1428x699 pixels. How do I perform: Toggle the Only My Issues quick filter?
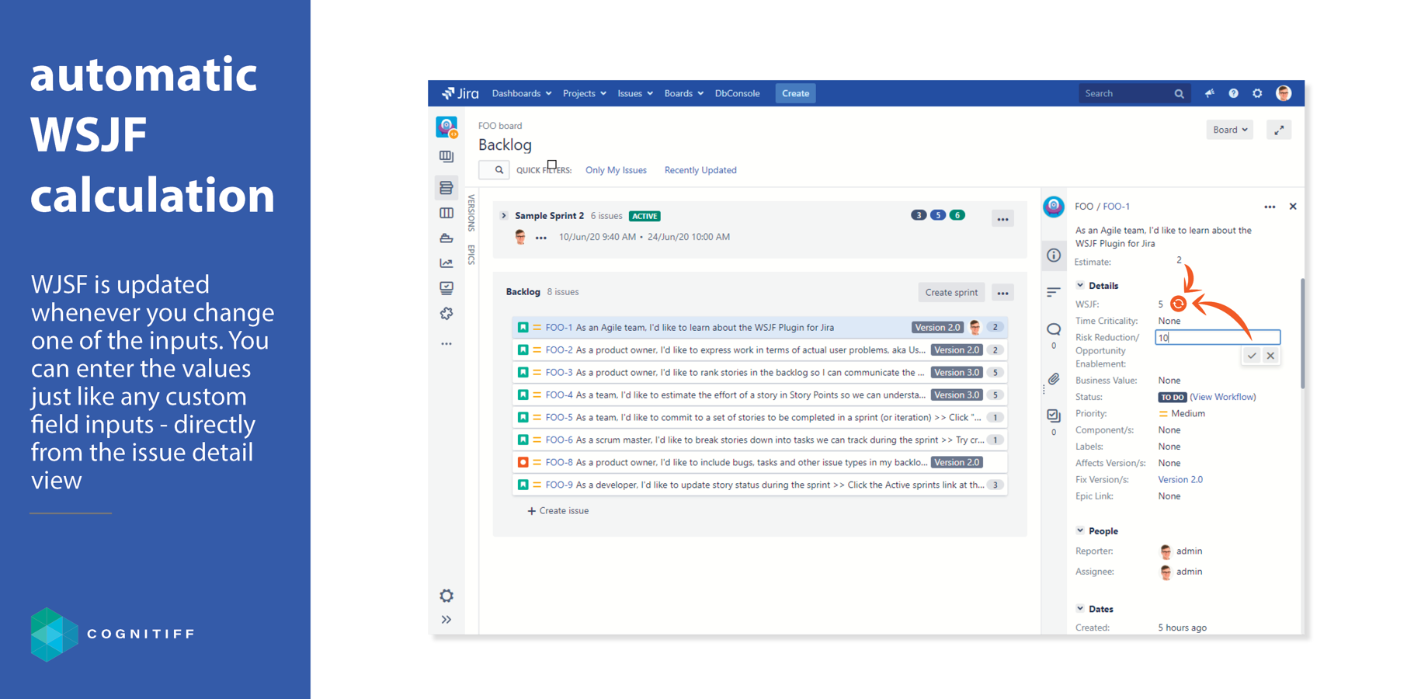616,170
